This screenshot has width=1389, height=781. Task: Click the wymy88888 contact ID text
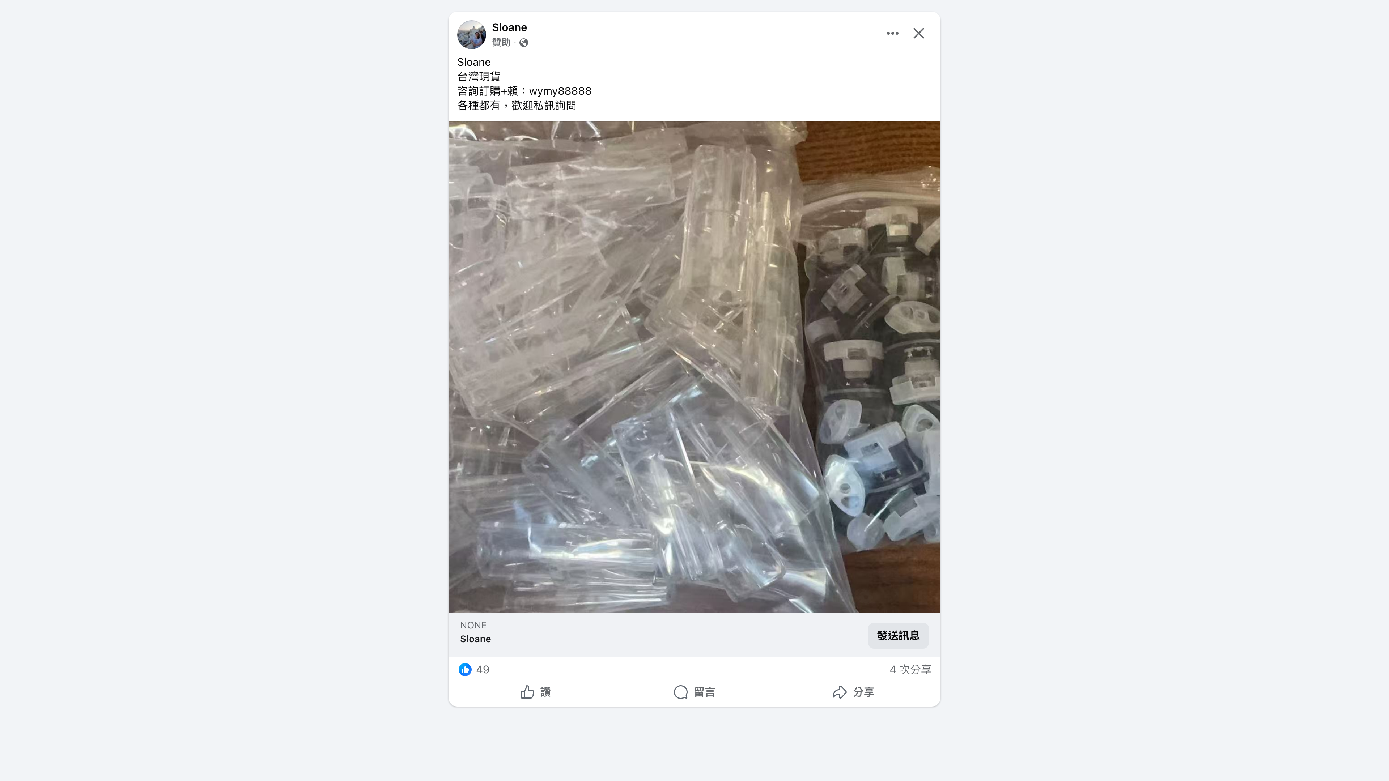coord(560,91)
